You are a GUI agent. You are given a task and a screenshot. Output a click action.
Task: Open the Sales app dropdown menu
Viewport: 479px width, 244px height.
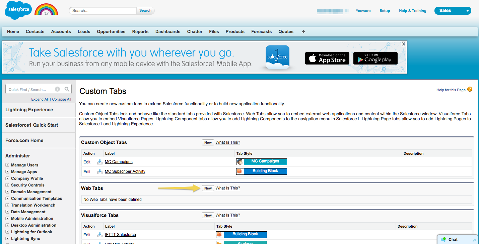[x=453, y=11]
